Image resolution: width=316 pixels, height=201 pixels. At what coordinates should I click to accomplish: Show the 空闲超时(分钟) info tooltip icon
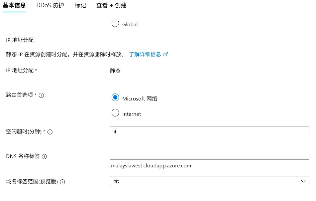50,132
